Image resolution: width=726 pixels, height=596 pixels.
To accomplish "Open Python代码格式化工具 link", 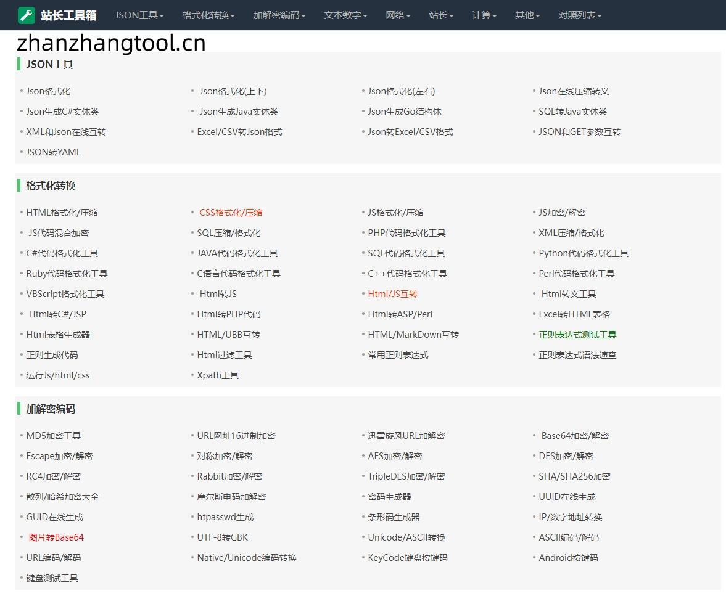I will coord(584,253).
